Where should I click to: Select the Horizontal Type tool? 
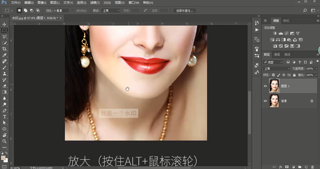click(x=4, y=117)
